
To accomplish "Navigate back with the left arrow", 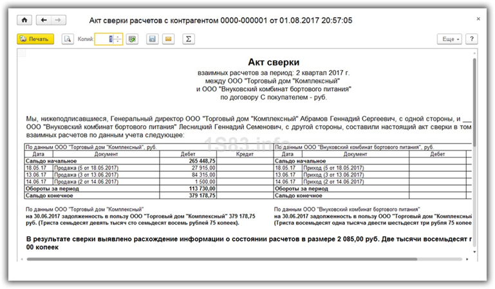I will [44, 20].
